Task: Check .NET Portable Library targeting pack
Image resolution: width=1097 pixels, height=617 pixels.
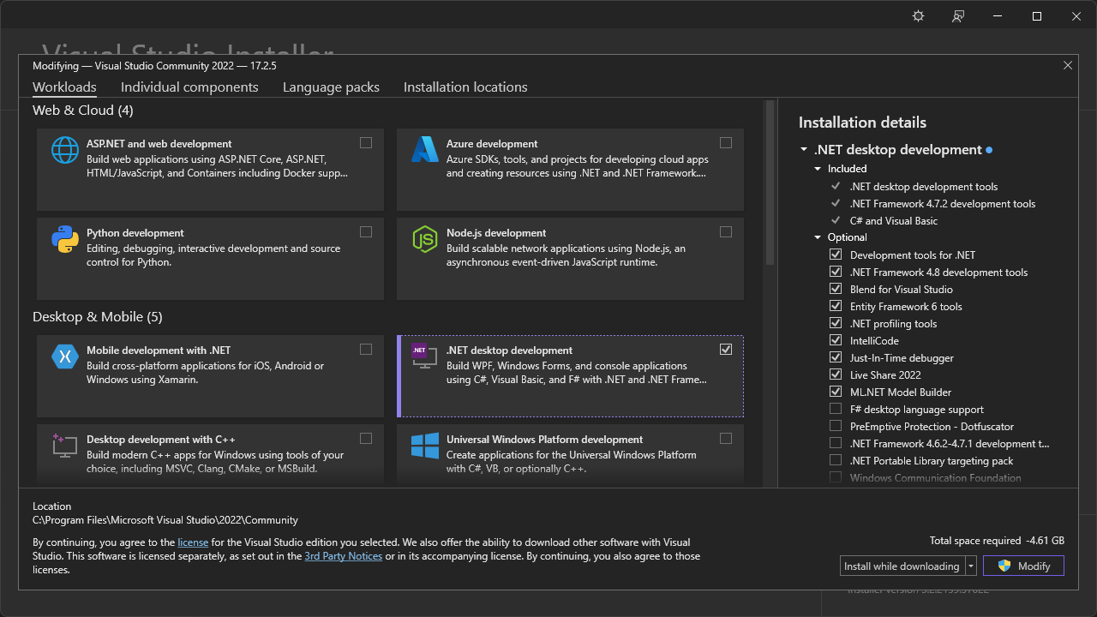Action: [x=836, y=461]
